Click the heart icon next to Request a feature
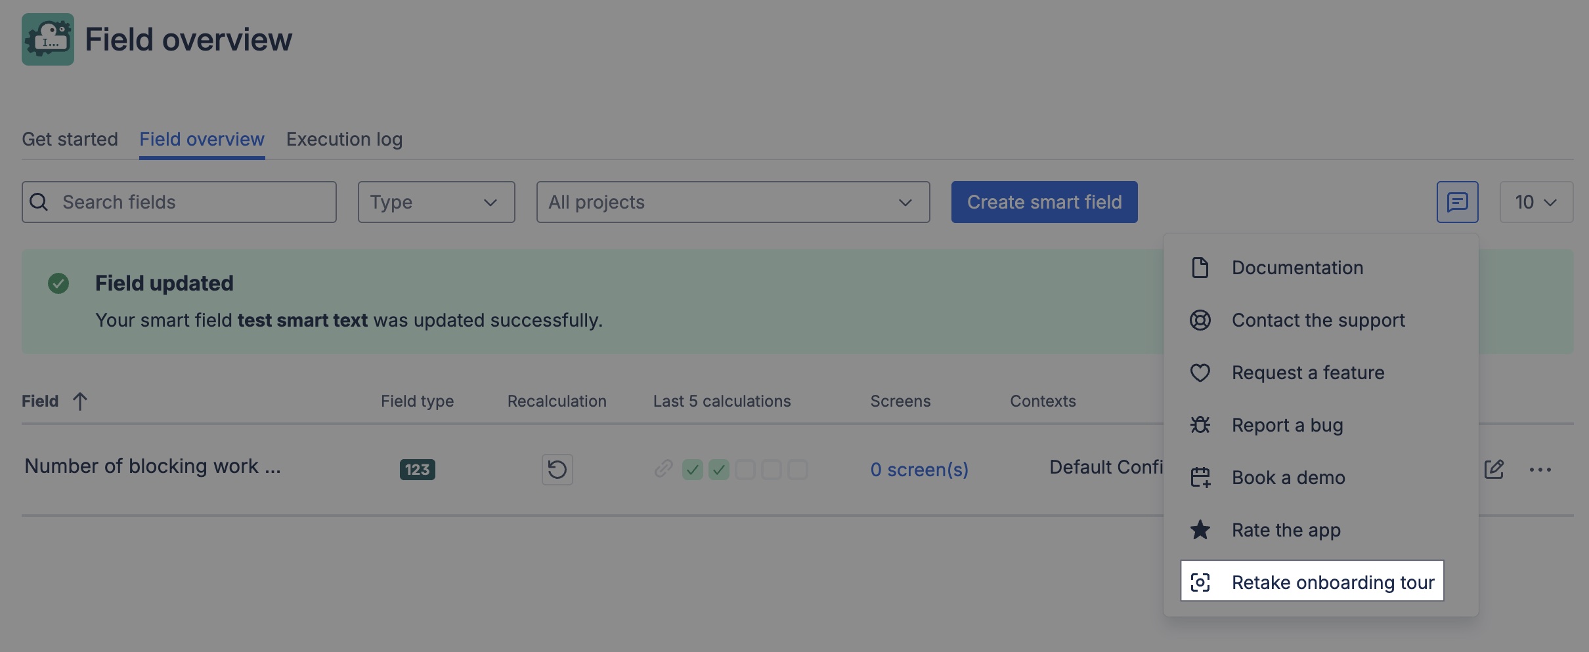The image size is (1589, 652). point(1200,373)
